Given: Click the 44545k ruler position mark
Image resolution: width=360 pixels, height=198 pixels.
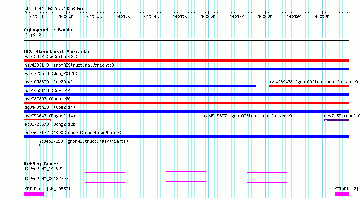Looking at the screenshot, I should (180, 16).
